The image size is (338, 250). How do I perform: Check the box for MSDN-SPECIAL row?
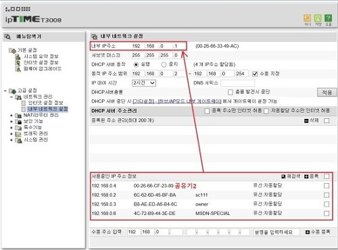327,214
